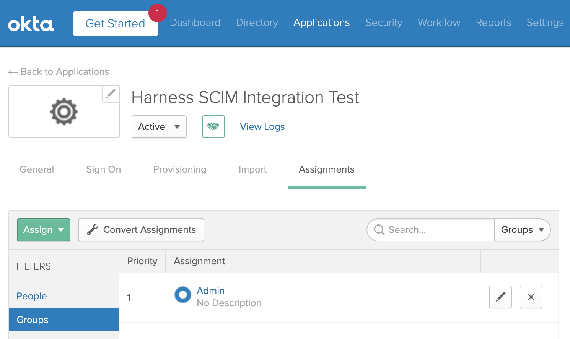Click priority value 1 for Admin
The height and width of the screenshot is (339, 570).
coord(129,297)
